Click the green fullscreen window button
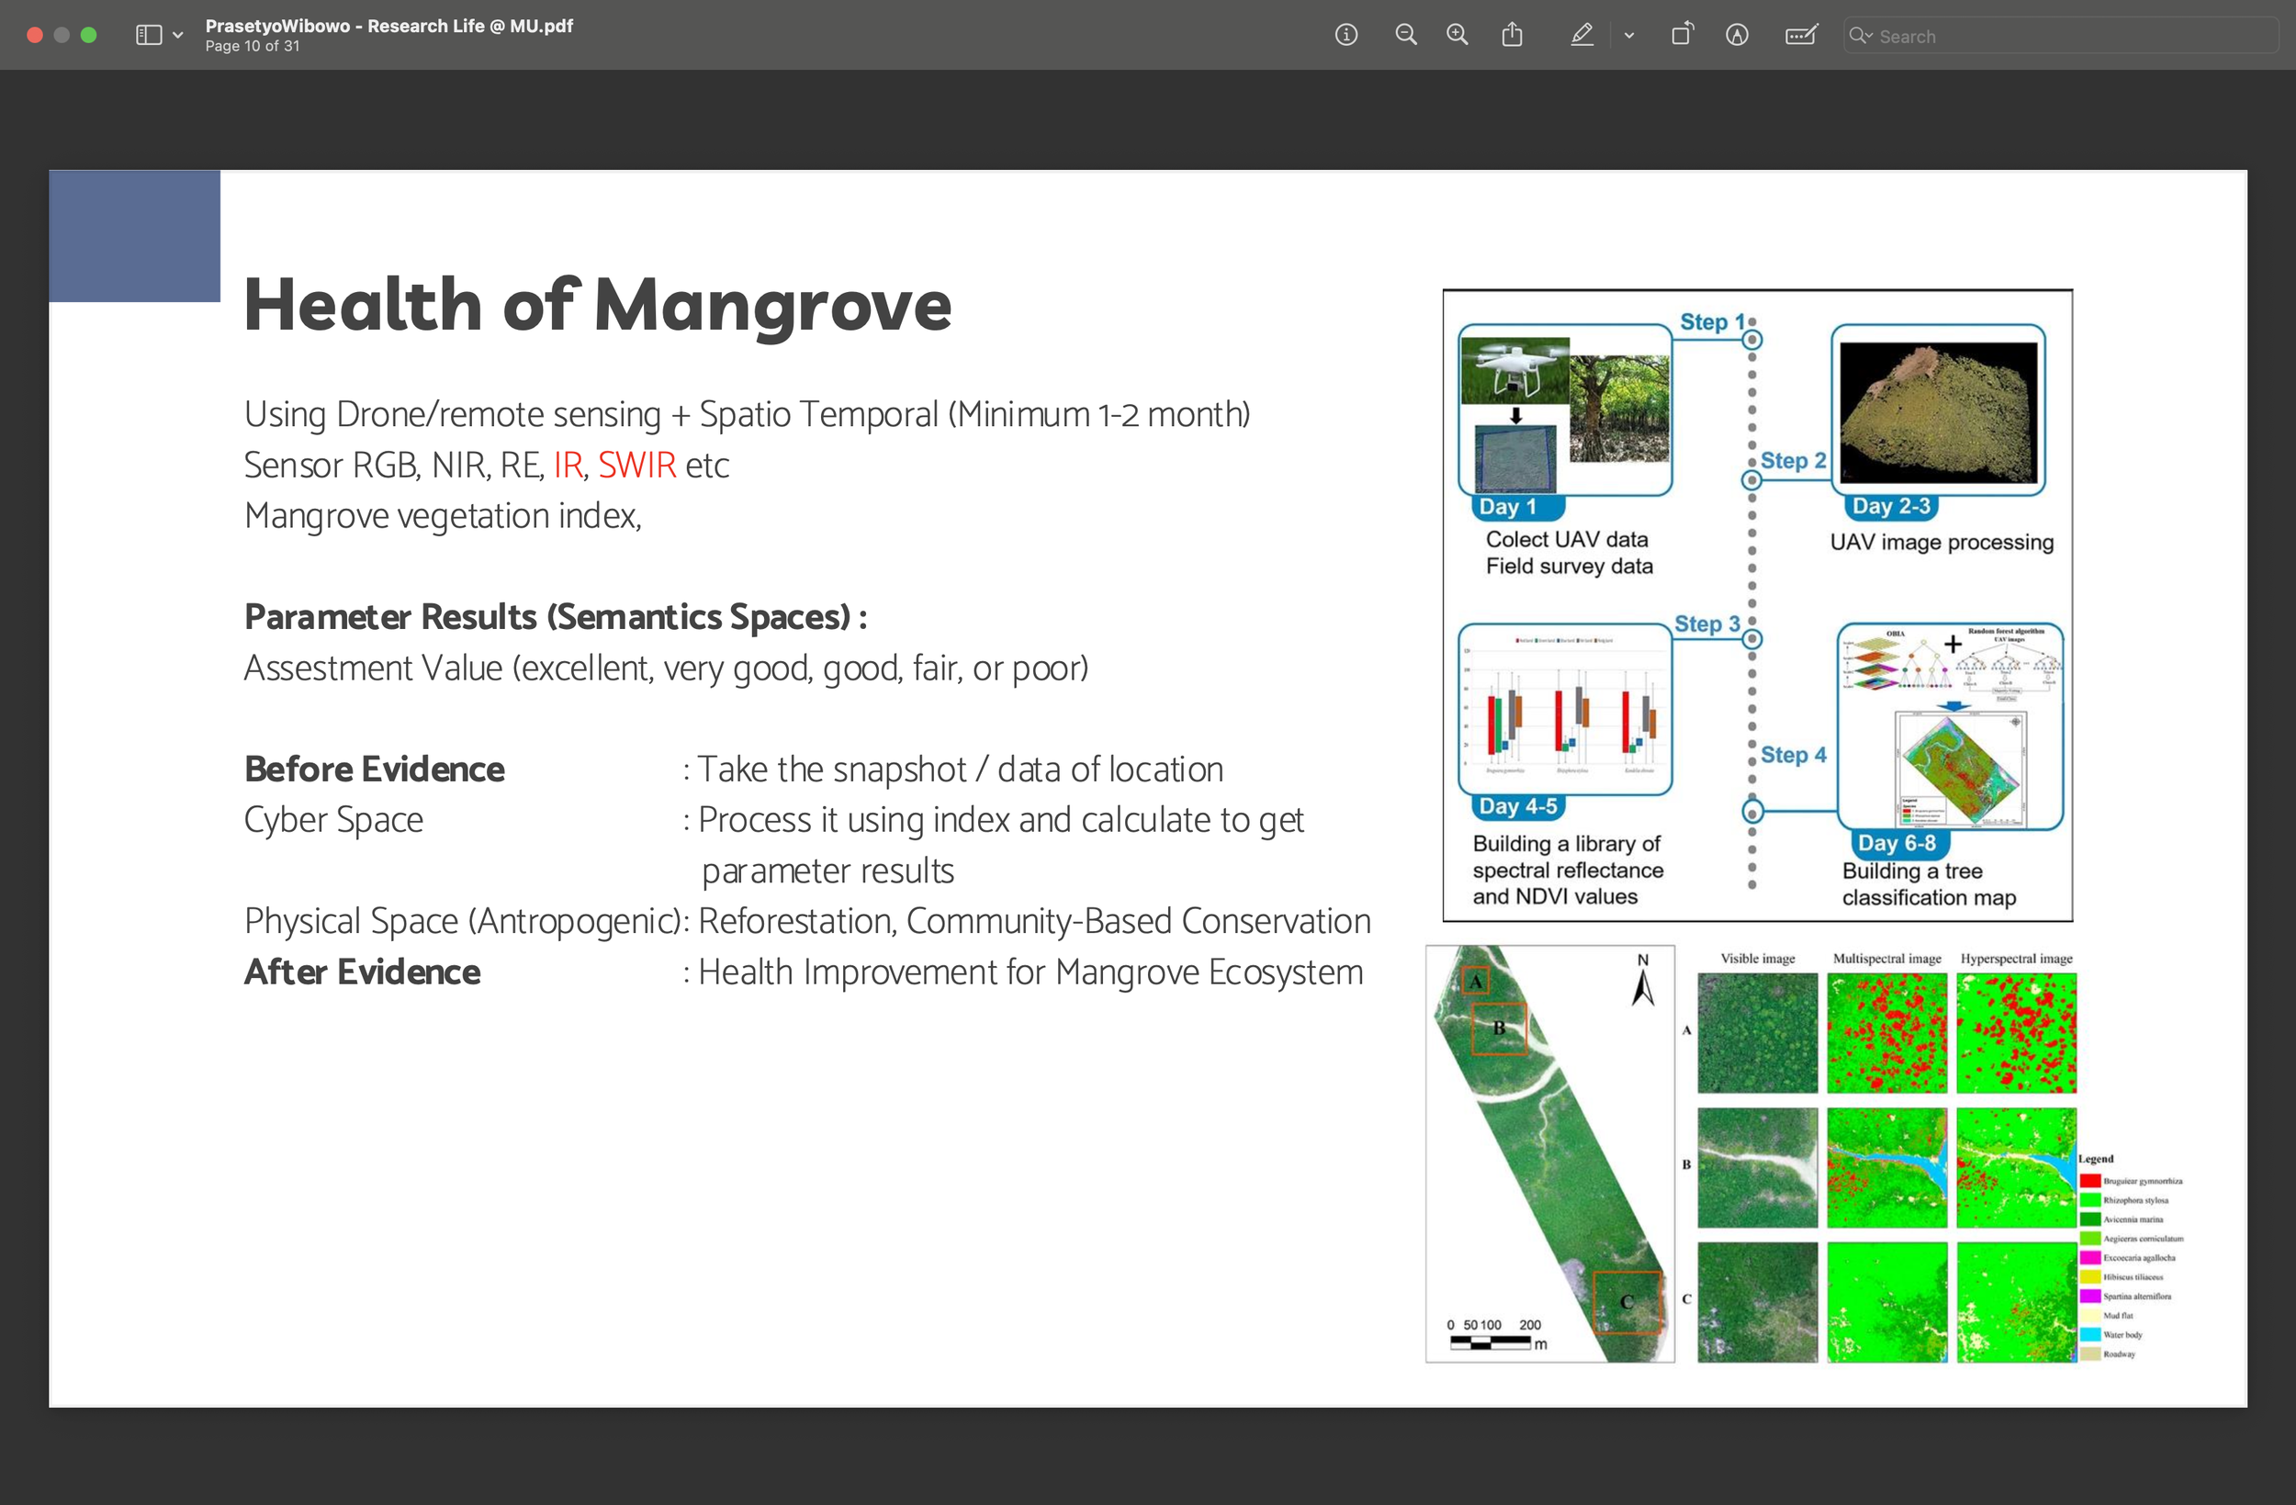This screenshot has height=1505, width=2296. click(89, 36)
